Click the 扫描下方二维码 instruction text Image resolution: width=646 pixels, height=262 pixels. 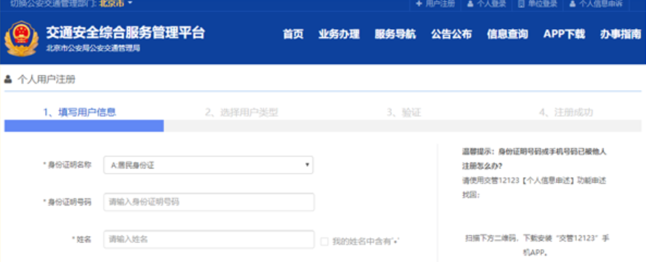point(537,245)
